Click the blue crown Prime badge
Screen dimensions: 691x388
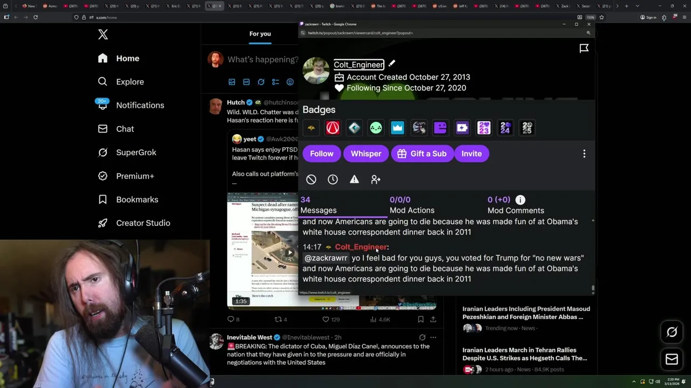click(397, 128)
